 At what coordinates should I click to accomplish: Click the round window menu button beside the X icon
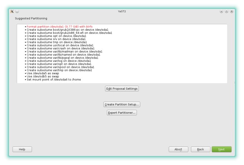17,11
